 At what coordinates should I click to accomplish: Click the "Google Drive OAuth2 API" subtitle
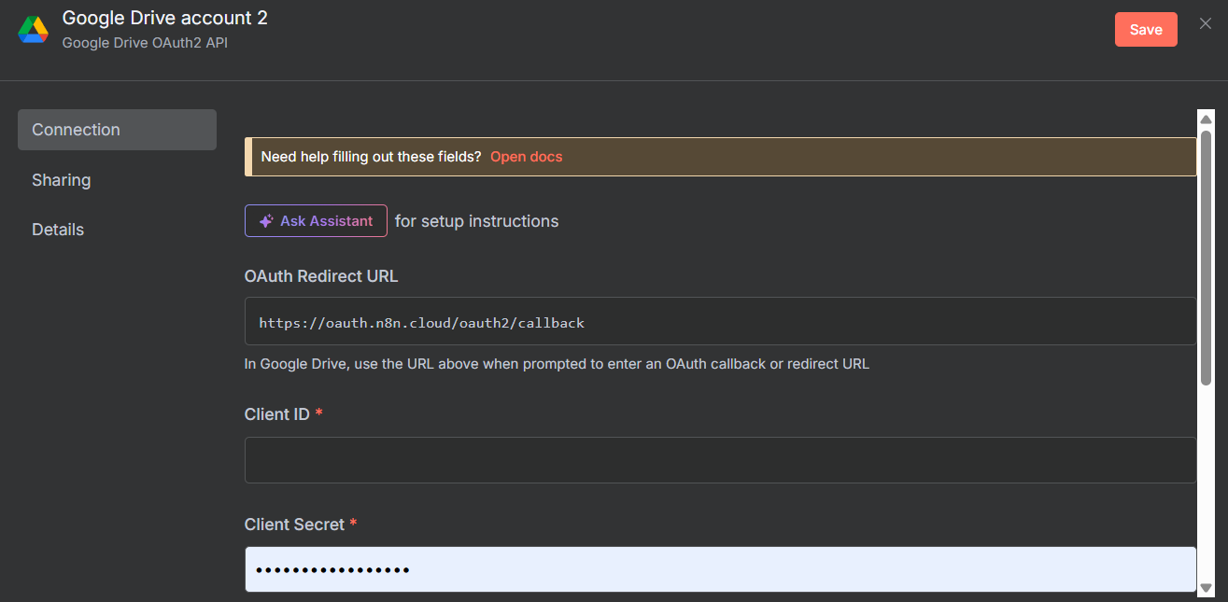pyautogui.click(x=145, y=43)
